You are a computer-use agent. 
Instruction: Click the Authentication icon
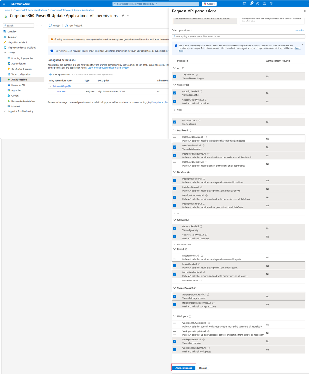click(9, 64)
